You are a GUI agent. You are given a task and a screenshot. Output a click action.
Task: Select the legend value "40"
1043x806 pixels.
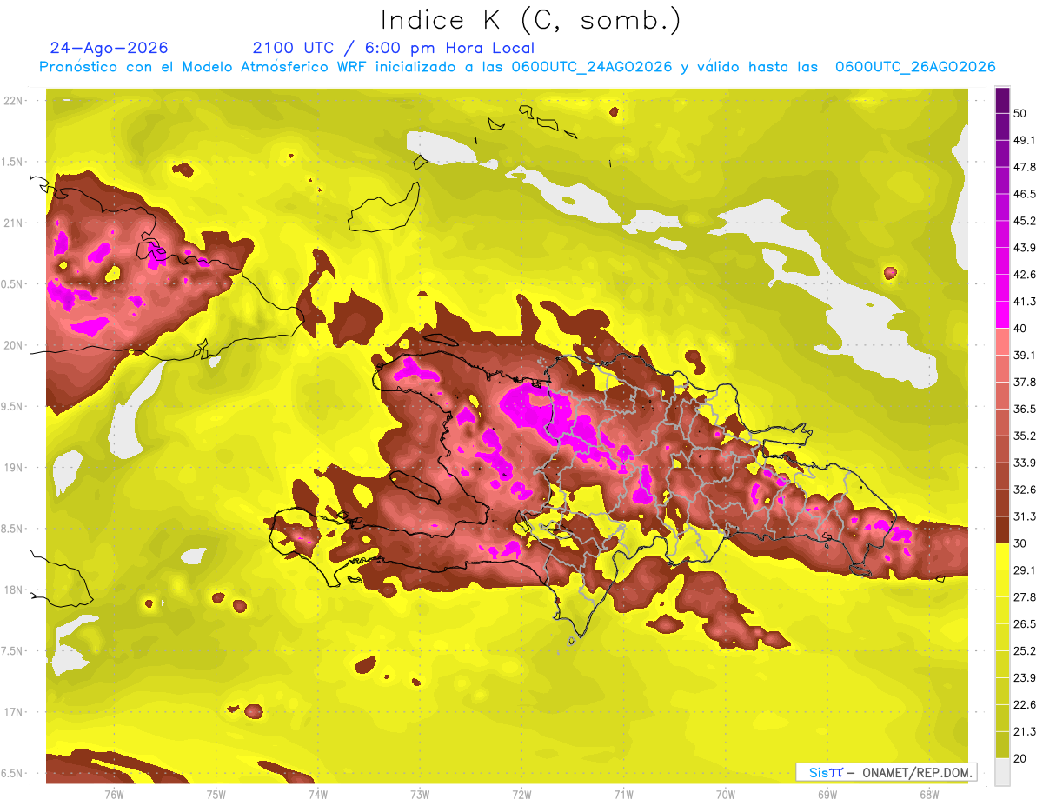point(1020,328)
